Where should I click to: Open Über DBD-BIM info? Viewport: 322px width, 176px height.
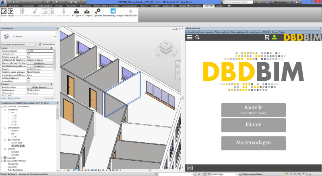click(131, 12)
